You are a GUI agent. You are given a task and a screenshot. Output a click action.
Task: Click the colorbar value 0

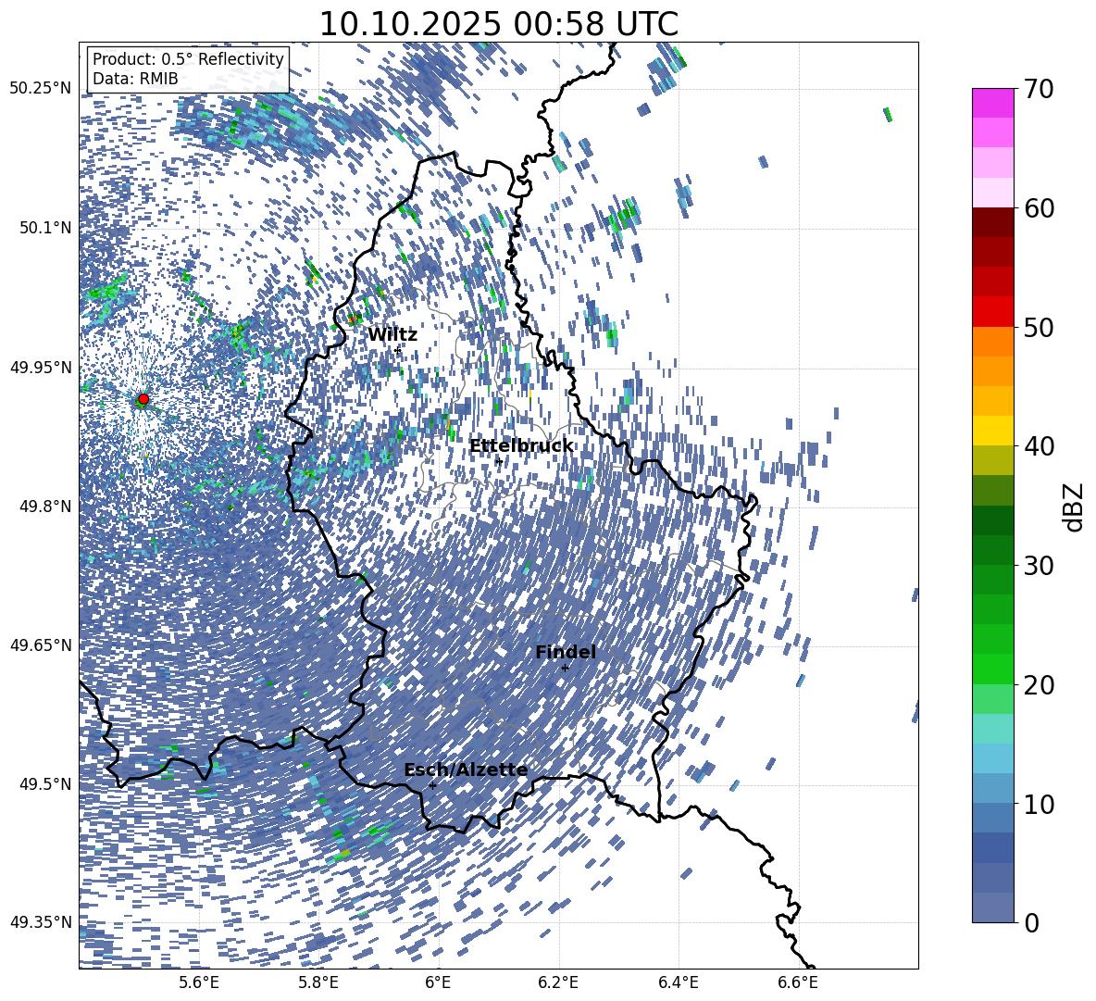click(x=1031, y=922)
